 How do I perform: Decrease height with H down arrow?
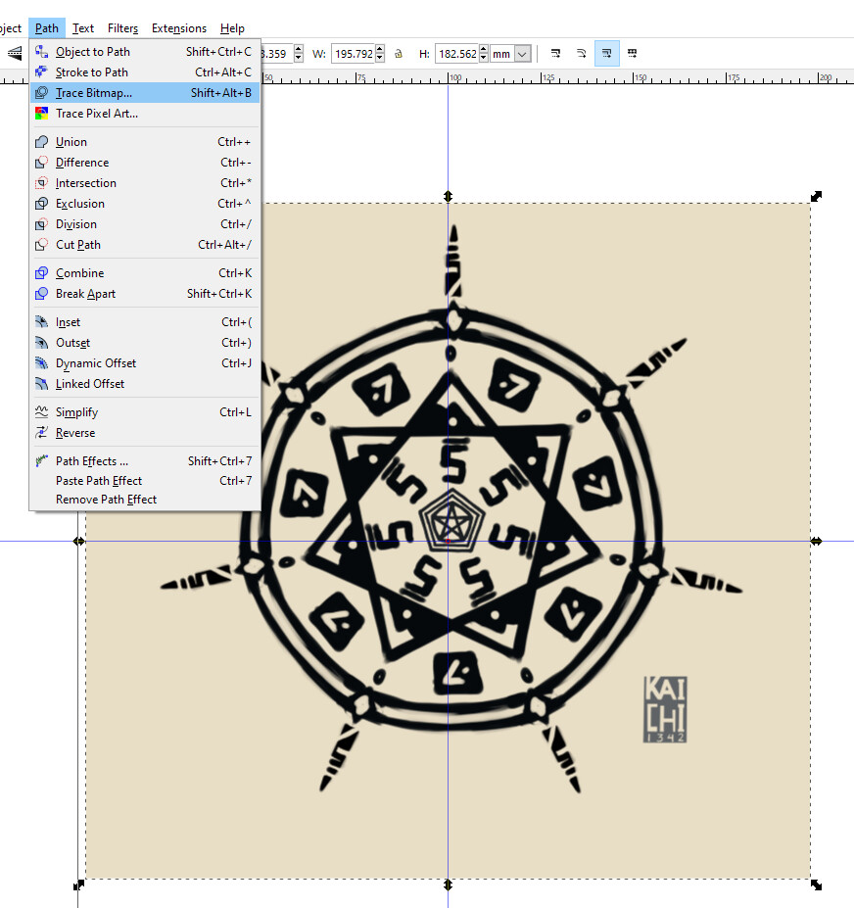pyautogui.click(x=484, y=59)
